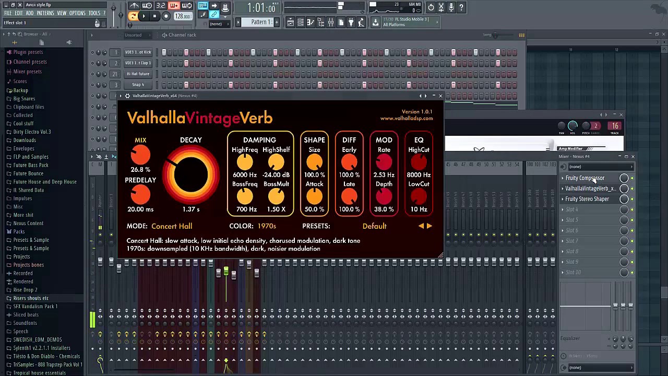Click the VOE3 Kick channel button
This screenshot has width=668, height=376.
pos(138,52)
